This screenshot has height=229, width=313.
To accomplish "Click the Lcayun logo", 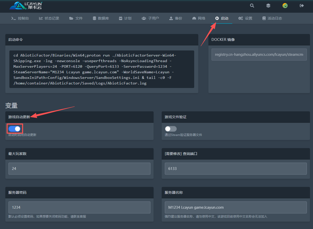I will click(x=26, y=6).
